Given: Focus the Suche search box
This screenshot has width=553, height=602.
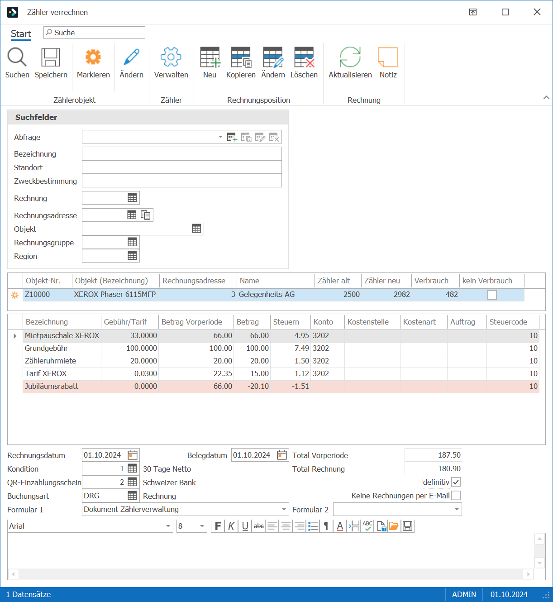Looking at the screenshot, I should coord(94,33).
